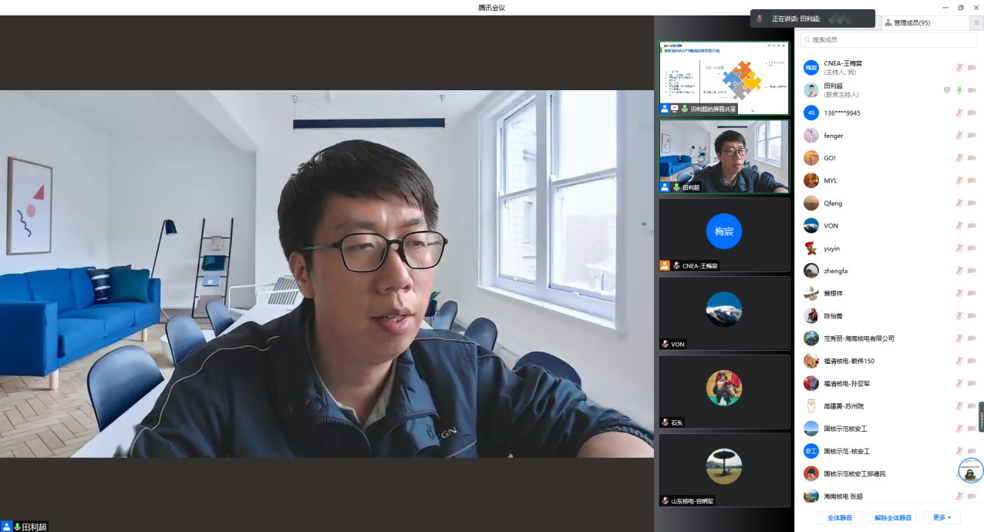This screenshot has width=984, height=532.
Task: Toggle camera for participant Qfeng
Action: pos(972,204)
